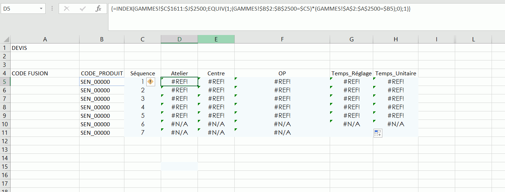
Task: Select the DEVIS cell
Action: 45,48
